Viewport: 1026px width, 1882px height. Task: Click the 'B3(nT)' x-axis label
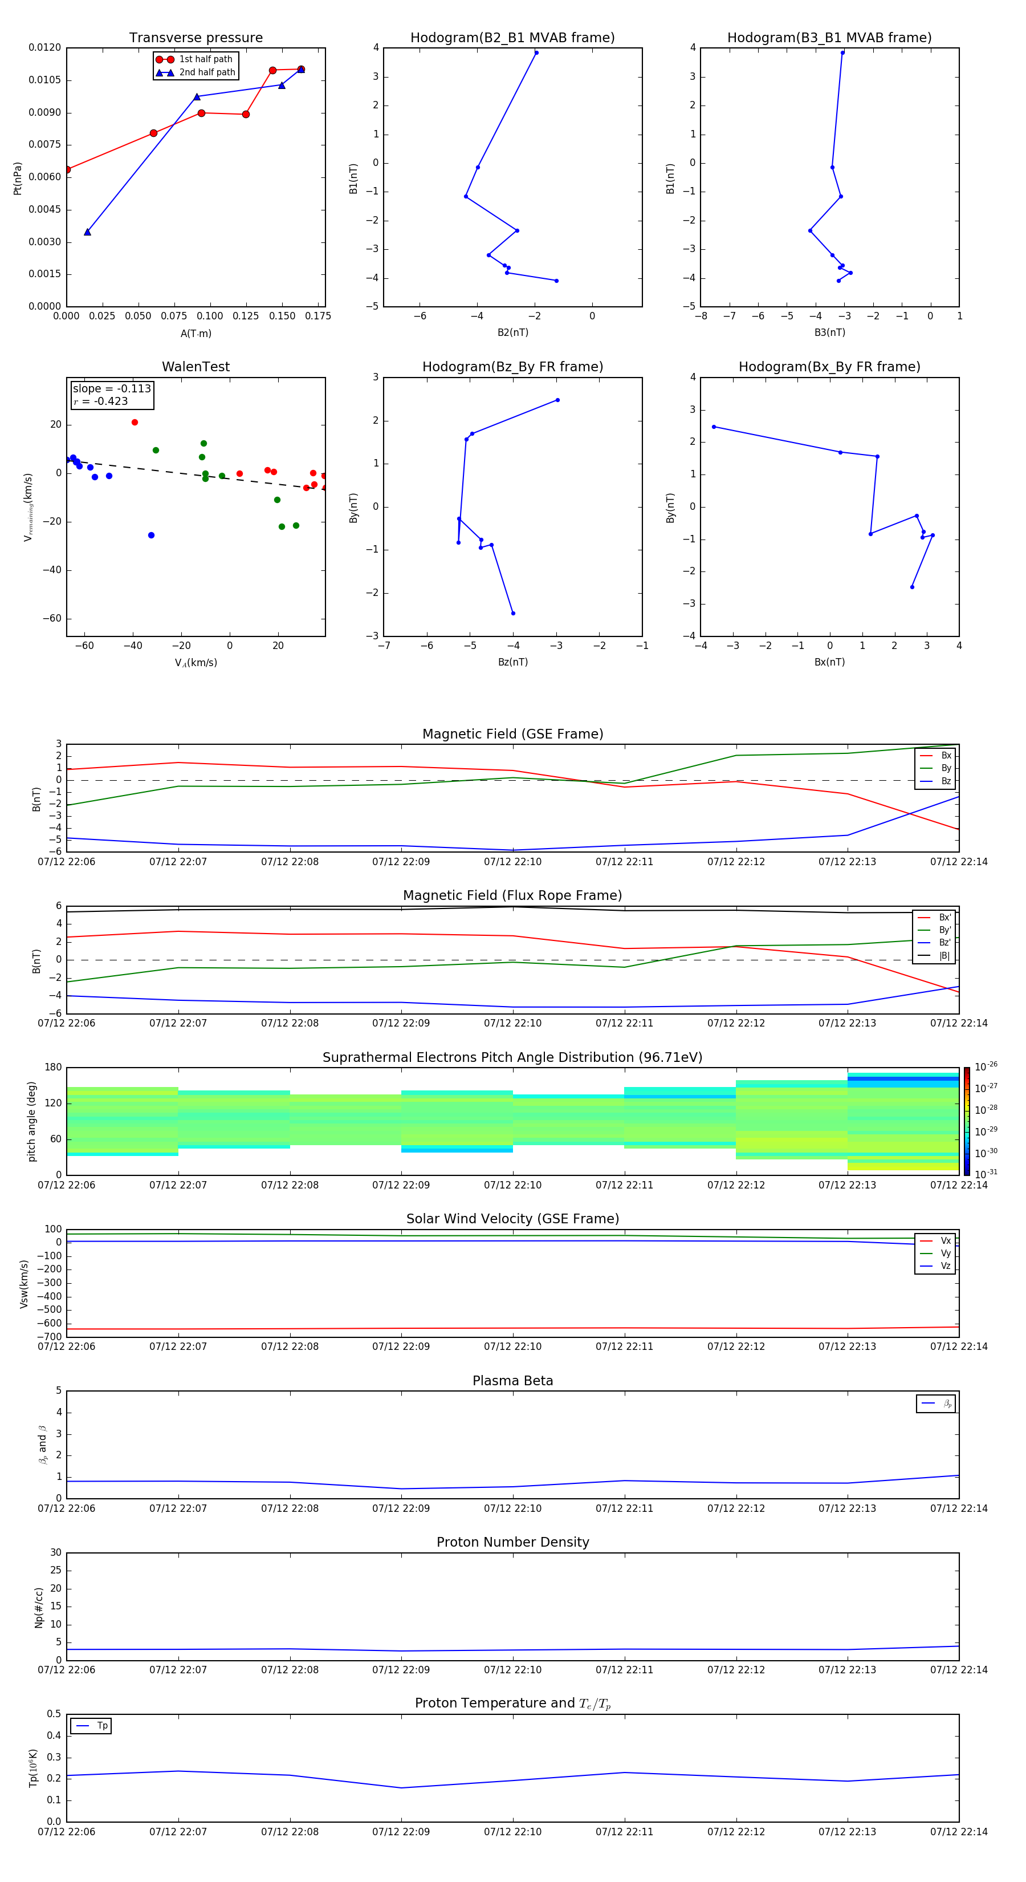(829, 332)
